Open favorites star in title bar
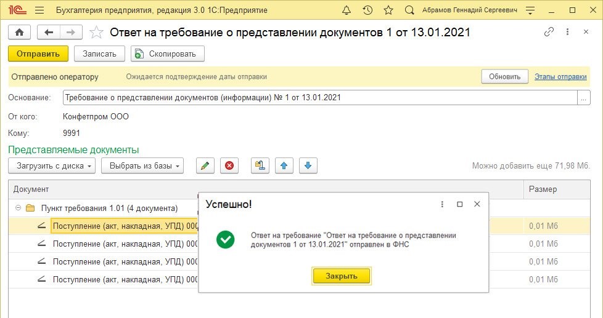603x318 pixels. pyautogui.click(x=388, y=10)
